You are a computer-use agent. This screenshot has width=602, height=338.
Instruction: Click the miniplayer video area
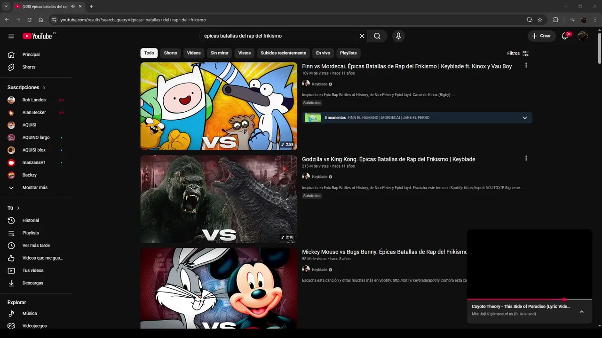[x=530, y=264]
